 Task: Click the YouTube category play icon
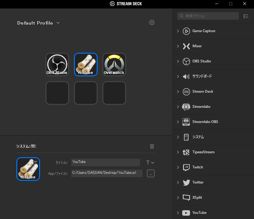(x=186, y=213)
